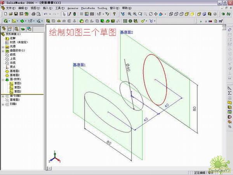Expand the 扫描1 feature node
233x175 pixels.
coord(3,104)
